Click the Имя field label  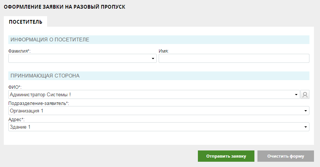click(164, 51)
